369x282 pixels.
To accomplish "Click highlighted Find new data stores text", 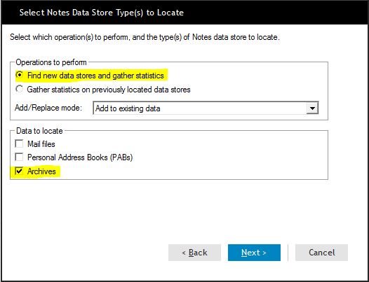I will click(95, 76).
